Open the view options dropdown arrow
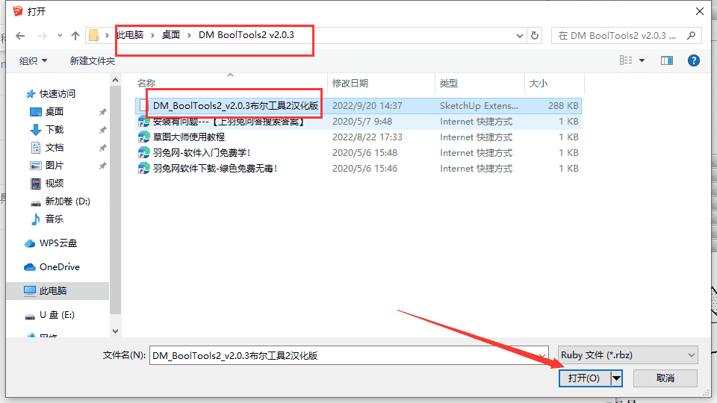Viewport: 717px width, 403px height. (x=642, y=60)
